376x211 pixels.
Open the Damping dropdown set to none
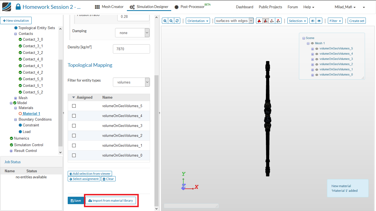pos(132,33)
